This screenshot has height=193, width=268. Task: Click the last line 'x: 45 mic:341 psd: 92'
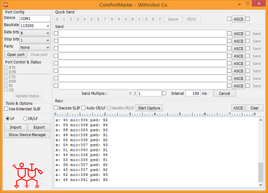(x=82, y=180)
